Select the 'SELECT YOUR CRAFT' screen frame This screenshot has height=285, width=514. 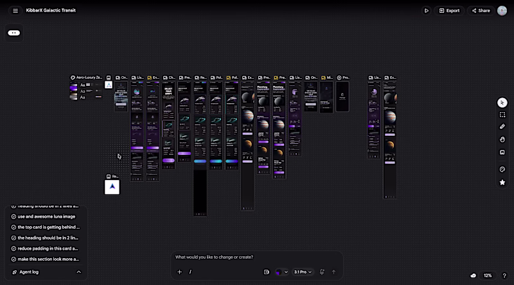[168, 126]
